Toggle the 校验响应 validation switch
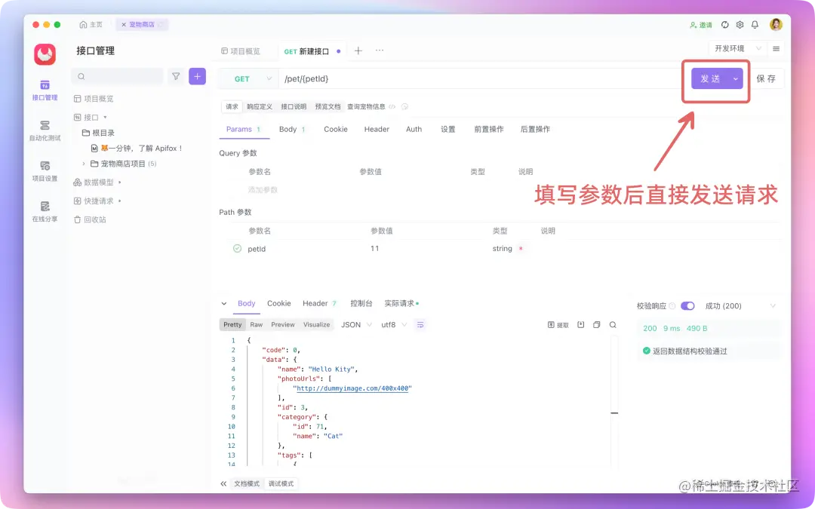 pyautogui.click(x=687, y=305)
